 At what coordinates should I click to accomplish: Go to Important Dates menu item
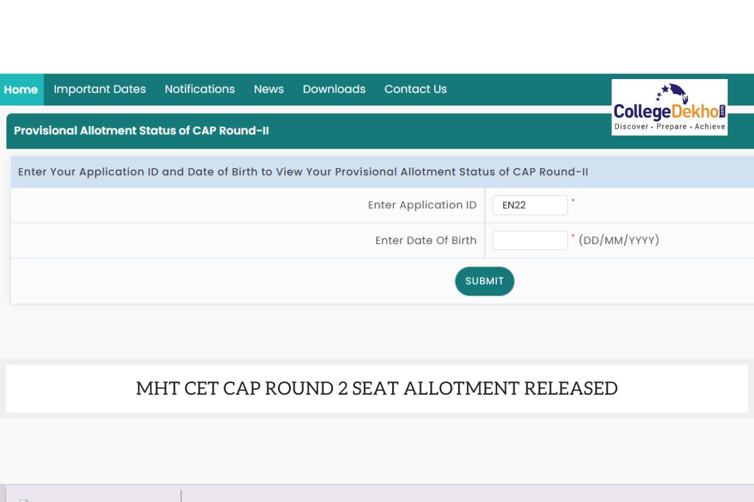[x=100, y=89]
